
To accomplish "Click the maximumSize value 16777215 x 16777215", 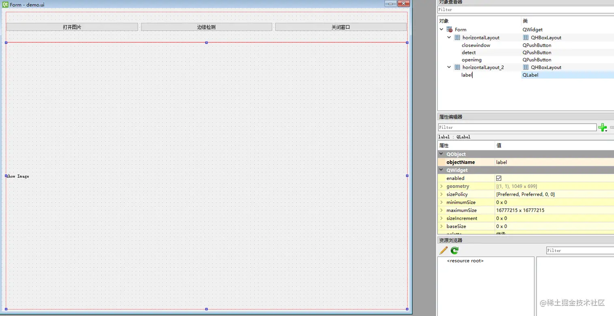I will pos(520,210).
